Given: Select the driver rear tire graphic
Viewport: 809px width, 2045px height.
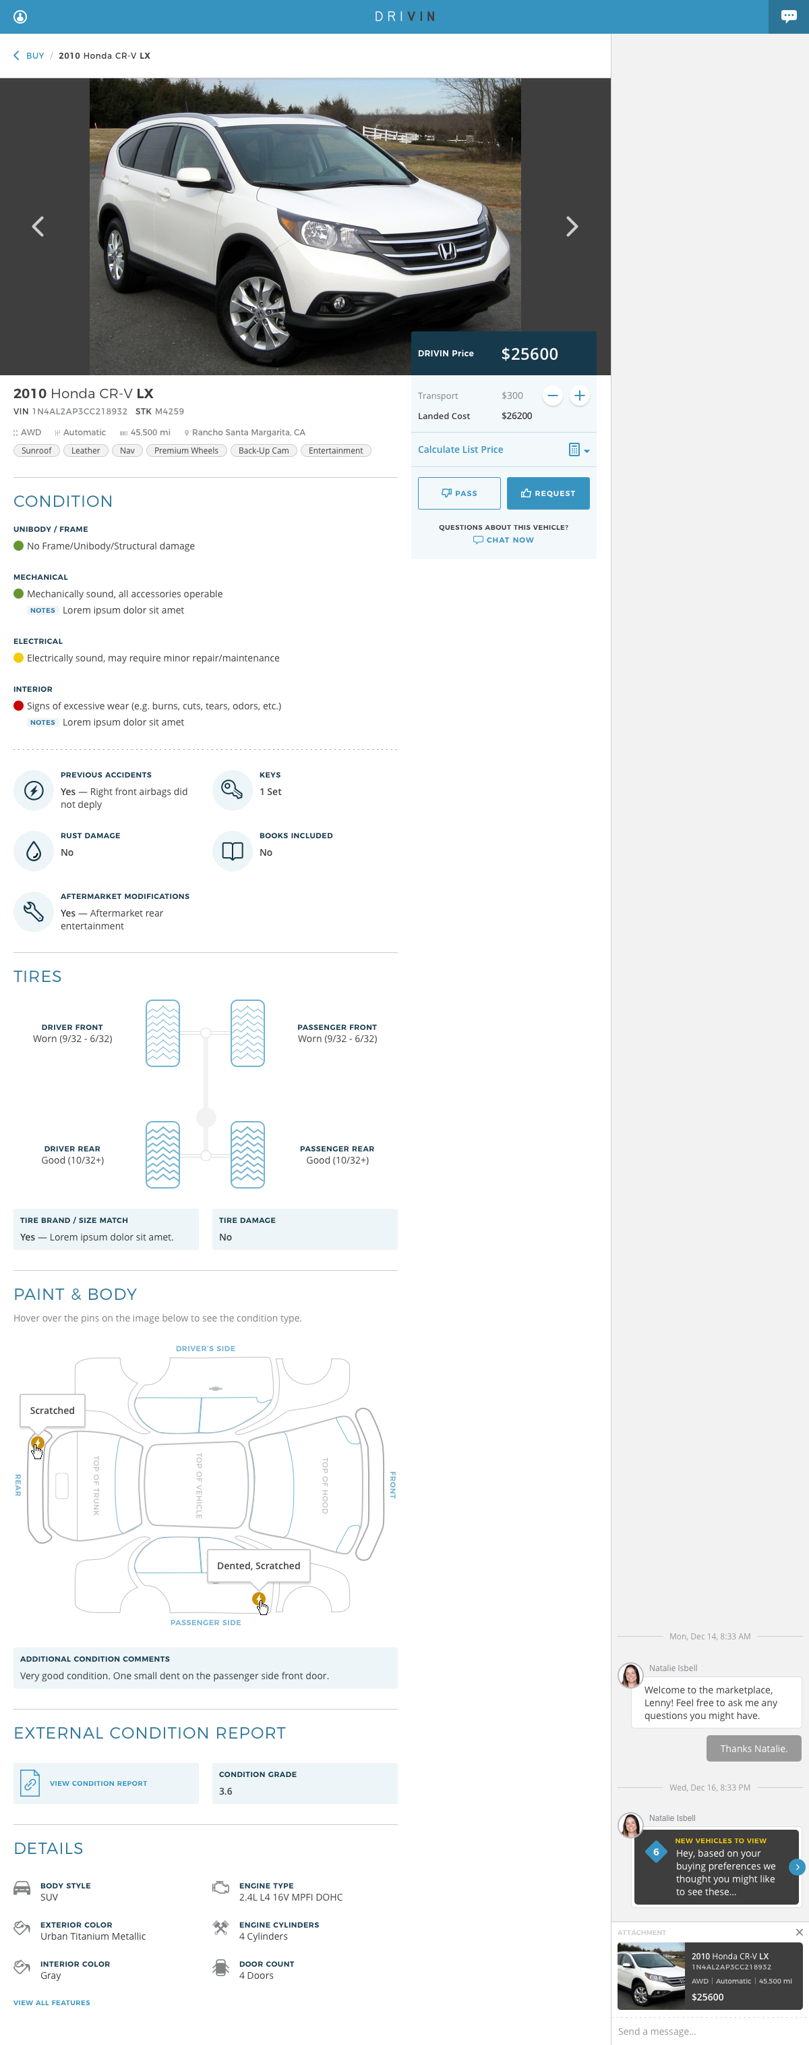Looking at the screenshot, I should [x=162, y=1154].
